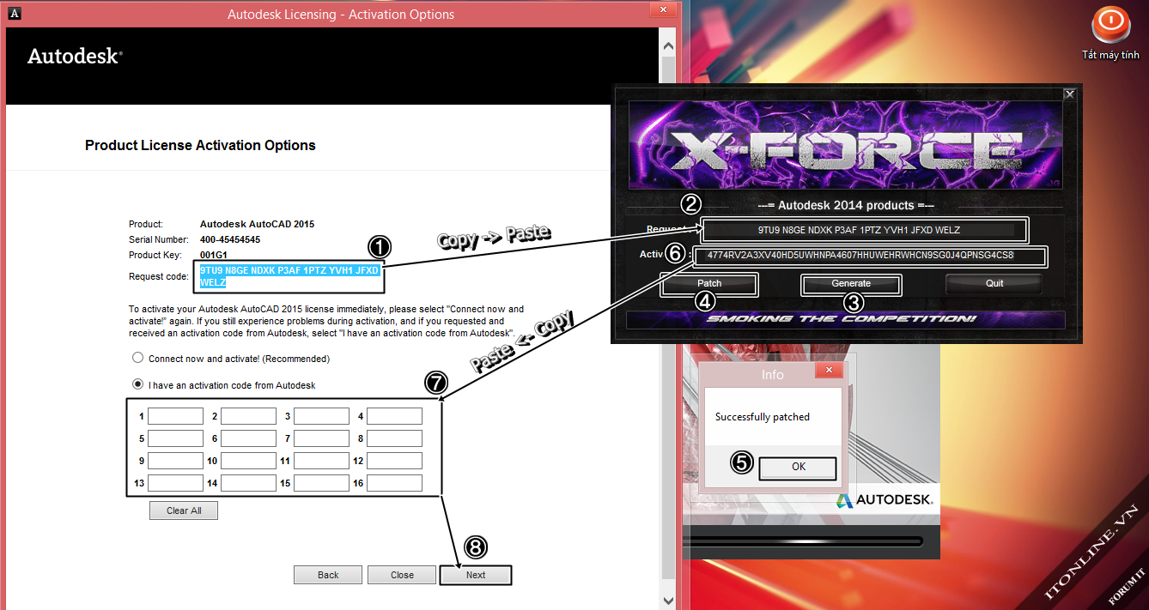The image size is (1149, 610).
Task: Click activation code box number 16
Action: pyautogui.click(x=394, y=483)
